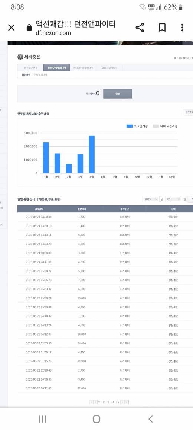
Task: Open the 보호자 결제동의 tab
Action: [109, 68]
